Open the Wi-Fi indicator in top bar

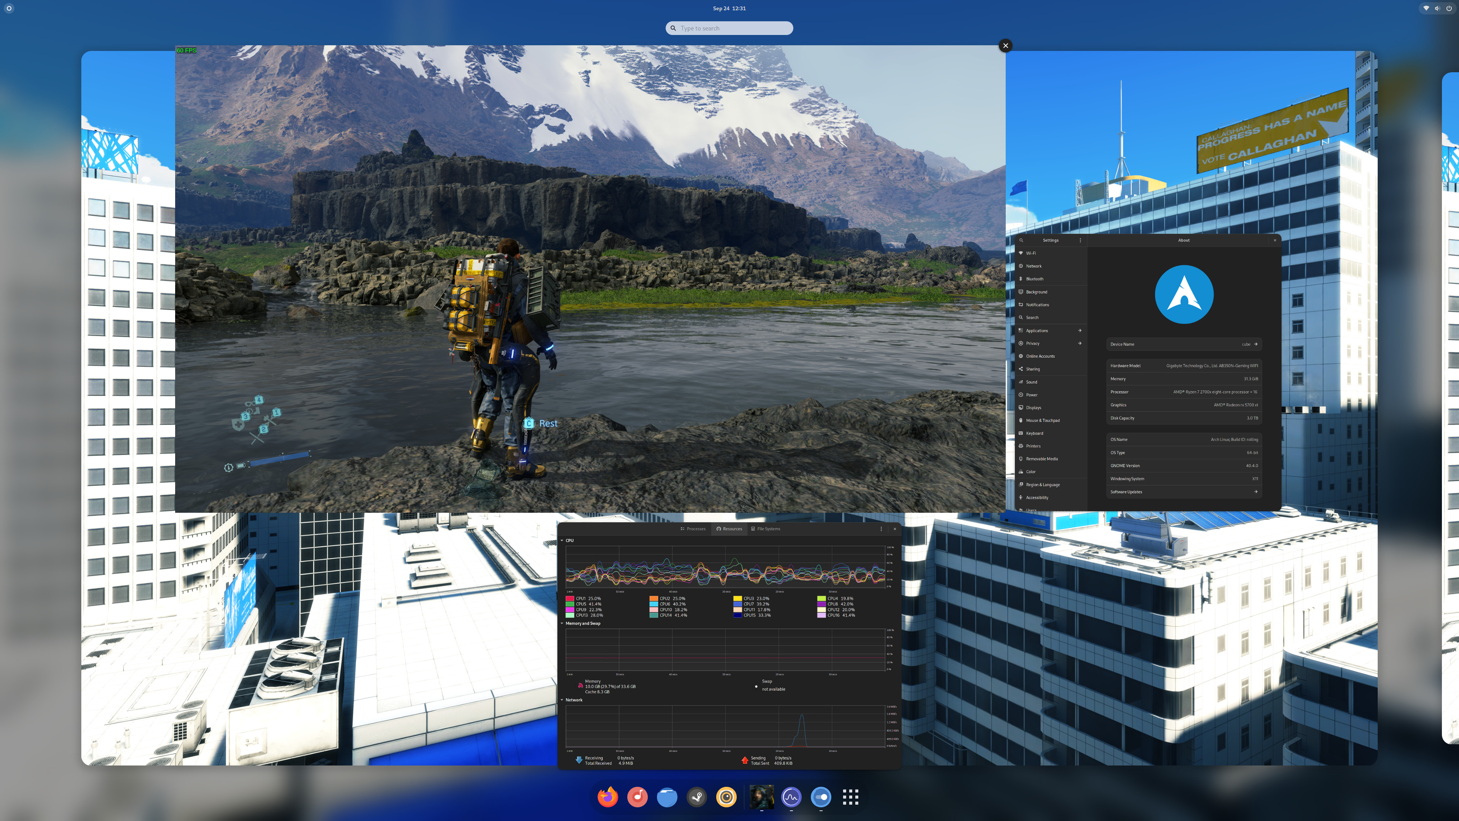coord(1426,8)
